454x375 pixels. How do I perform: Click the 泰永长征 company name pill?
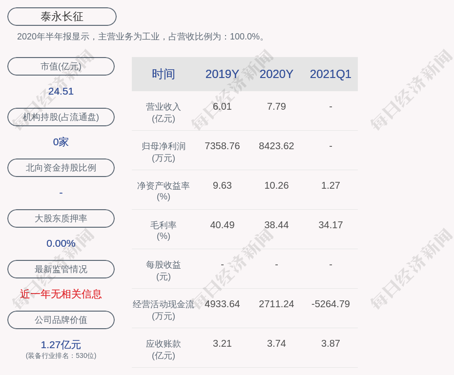[x=62, y=17]
